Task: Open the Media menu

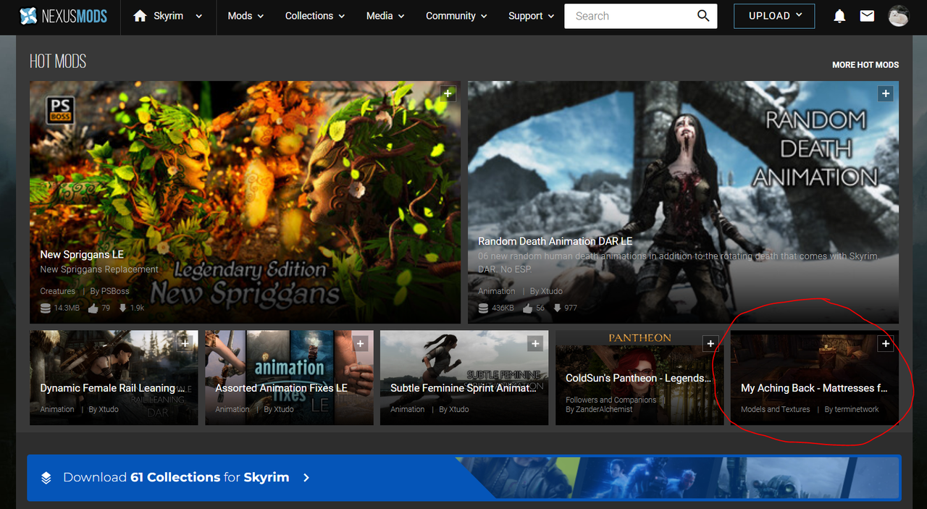Action: tap(385, 16)
